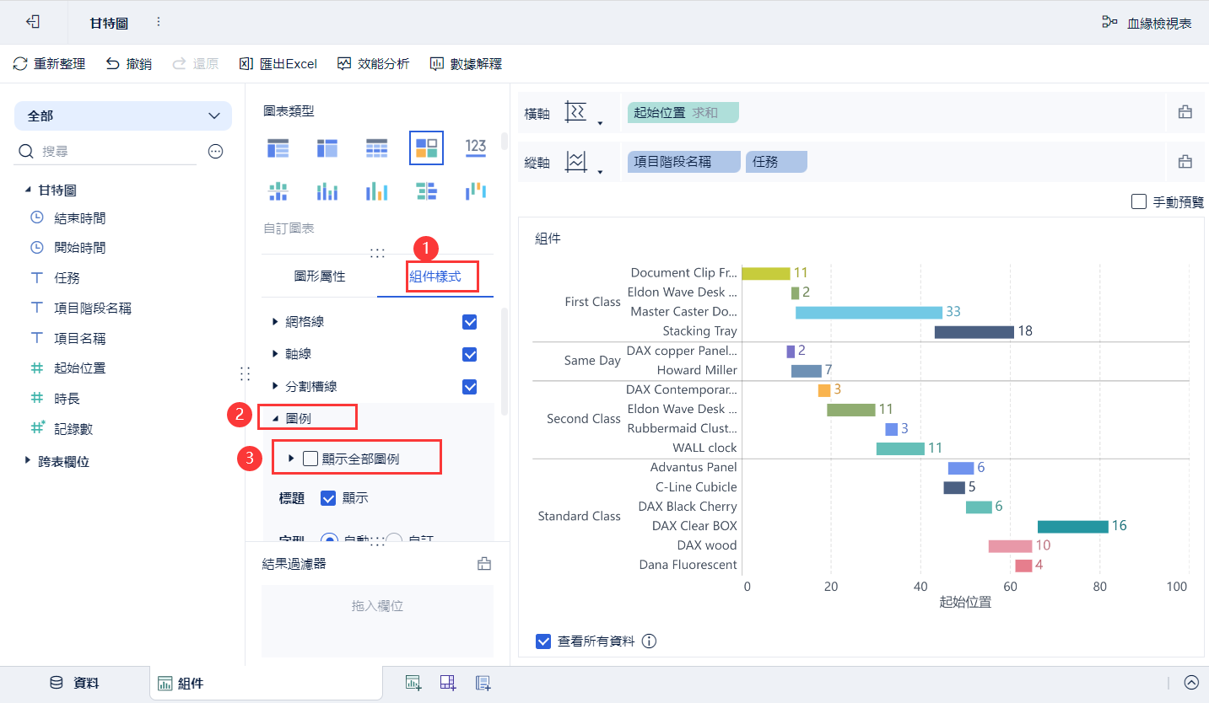This screenshot has height=703, width=1209.
Task: Check the 顯示全部圖例 checkbox
Action: (310, 459)
